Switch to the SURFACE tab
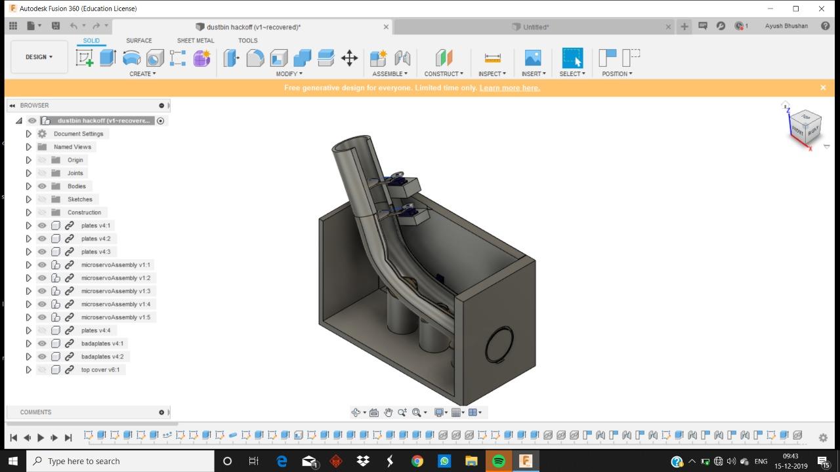 tap(139, 41)
